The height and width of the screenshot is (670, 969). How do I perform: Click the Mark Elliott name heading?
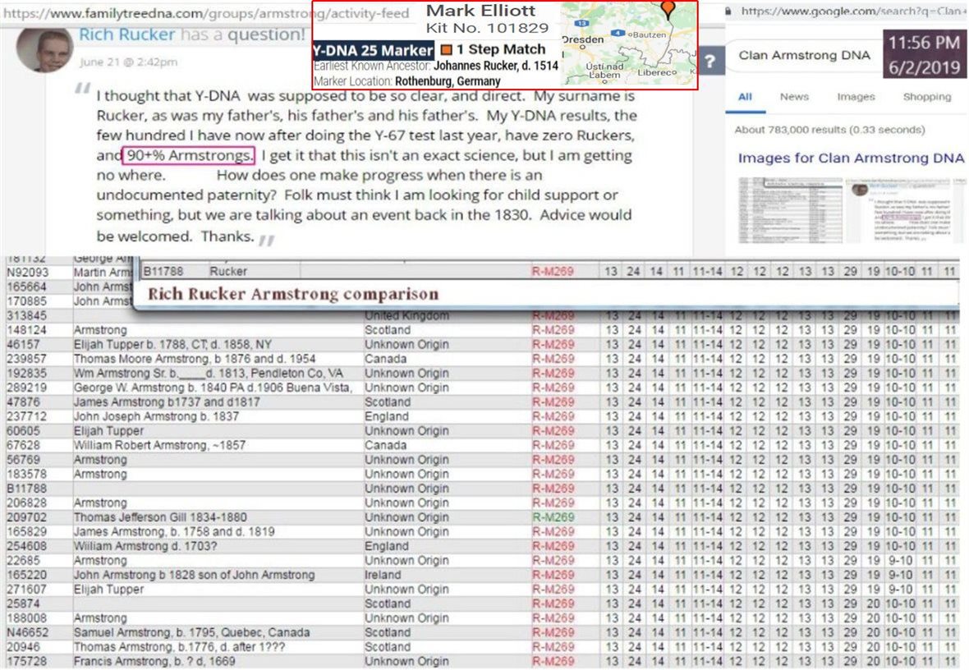coord(480,11)
